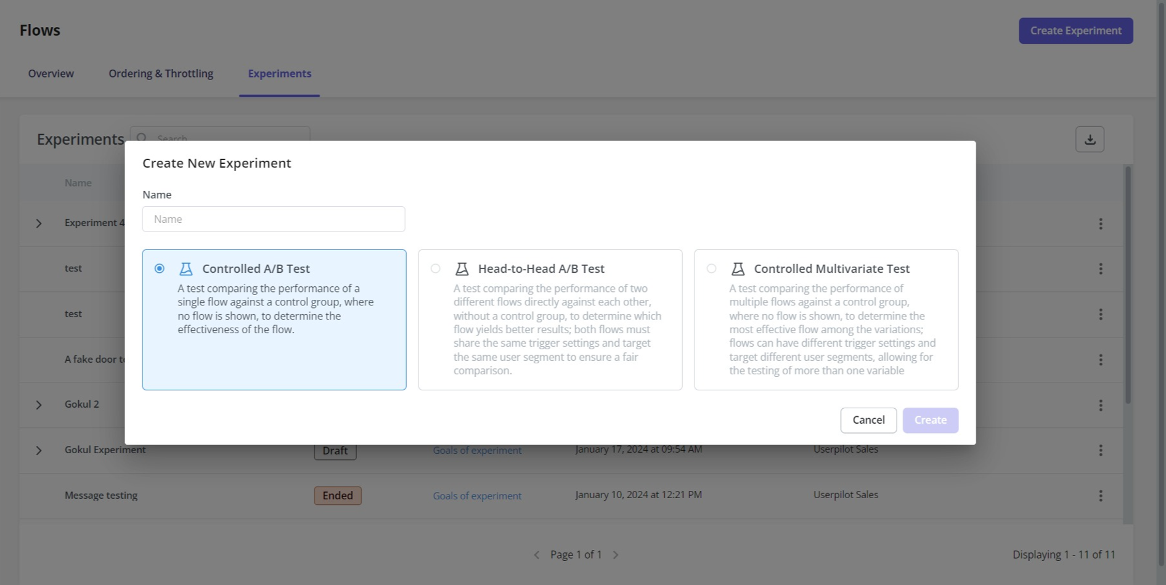Click the flask icon beside Head-to-Head A/B Test
This screenshot has width=1166, height=585.
point(462,269)
